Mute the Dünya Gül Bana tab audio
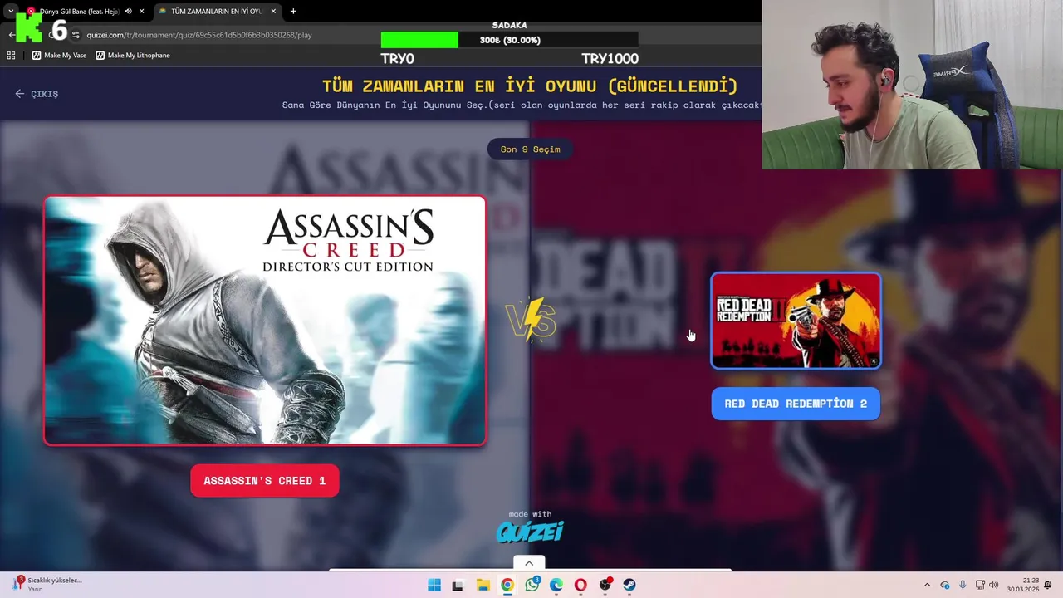Image resolution: width=1063 pixels, height=598 pixels. pos(128,12)
